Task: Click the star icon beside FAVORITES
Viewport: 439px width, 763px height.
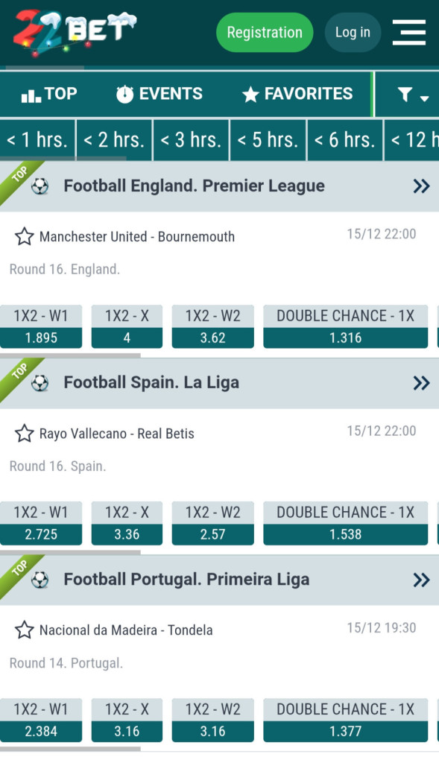Action: (x=250, y=94)
